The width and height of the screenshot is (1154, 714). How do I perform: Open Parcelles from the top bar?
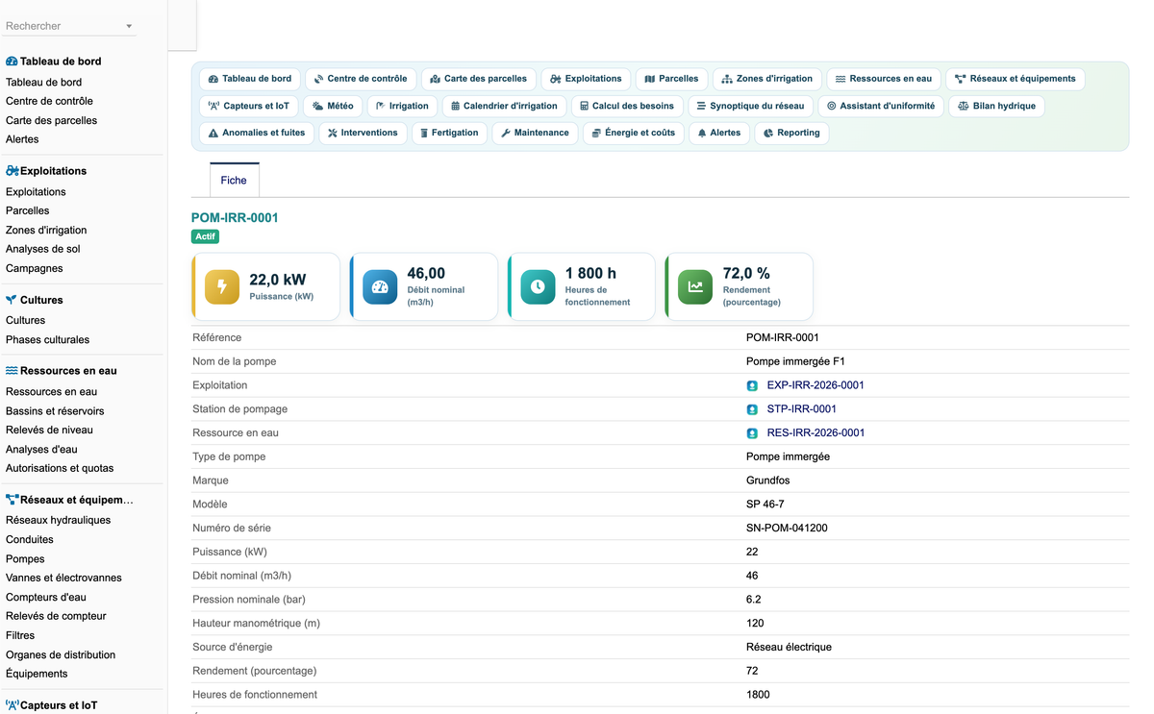point(672,79)
